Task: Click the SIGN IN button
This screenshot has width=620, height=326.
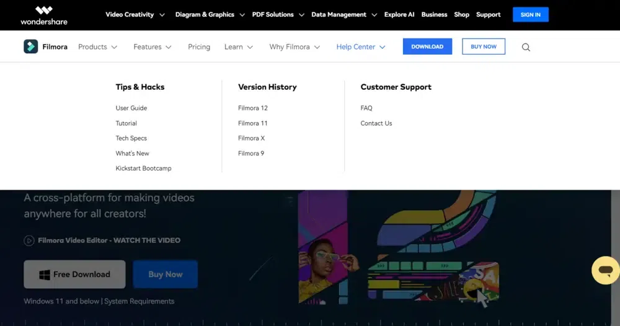Action: (x=531, y=15)
